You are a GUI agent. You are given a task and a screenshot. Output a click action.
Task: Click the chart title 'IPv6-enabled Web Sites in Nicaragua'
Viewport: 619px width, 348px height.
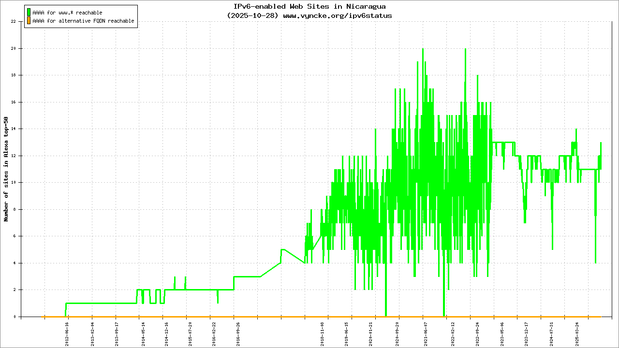(x=309, y=7)
